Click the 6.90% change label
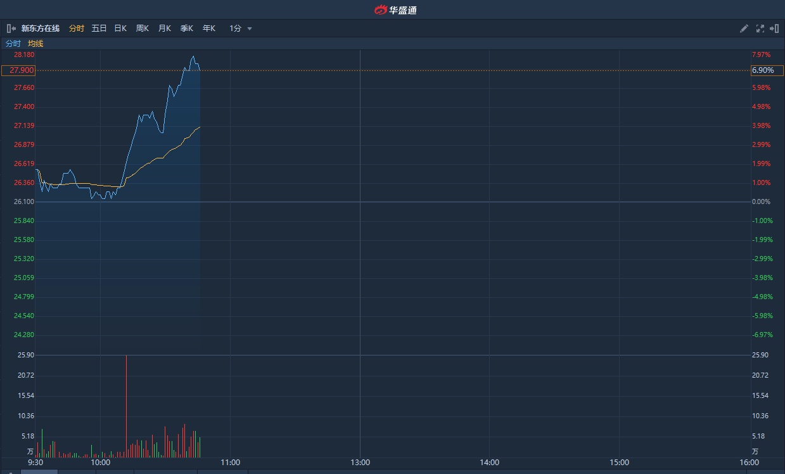The image size is (785, 474). (763, 70)
